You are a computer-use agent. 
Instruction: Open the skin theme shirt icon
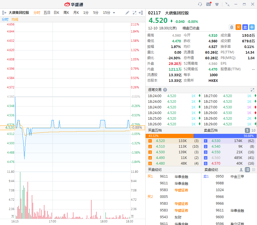[217, 4]
